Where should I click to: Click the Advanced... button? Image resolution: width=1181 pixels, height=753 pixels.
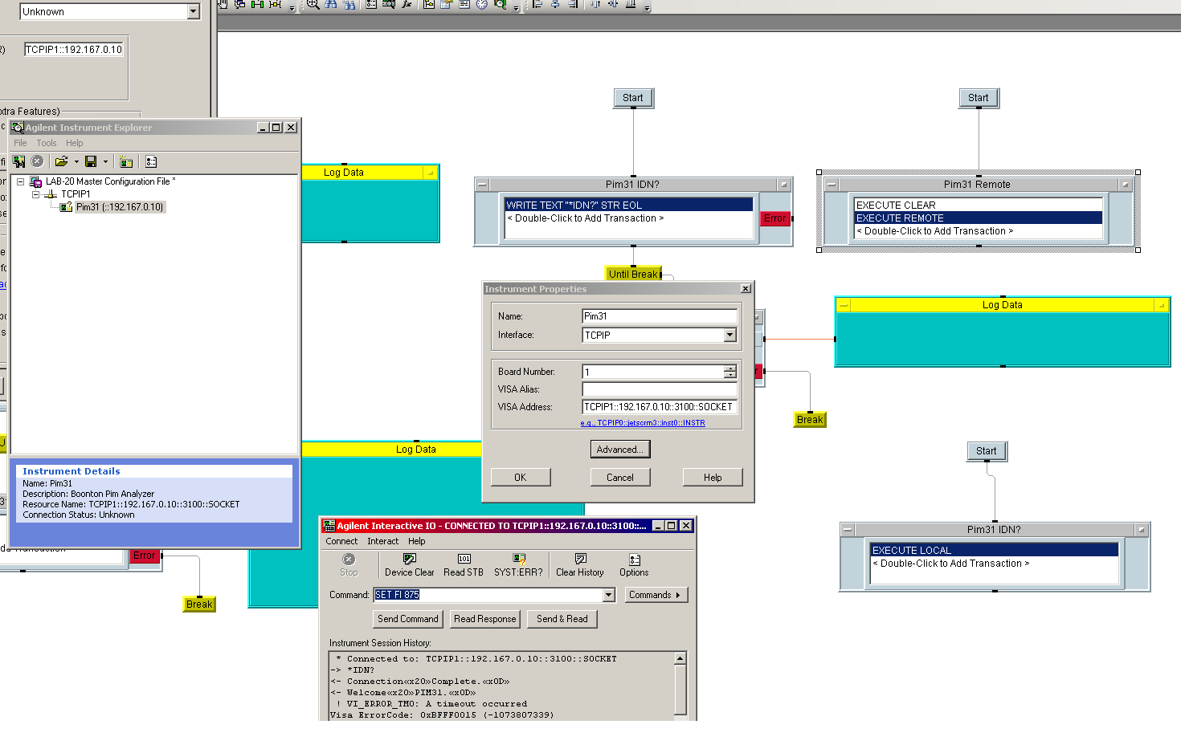[619, 450]
